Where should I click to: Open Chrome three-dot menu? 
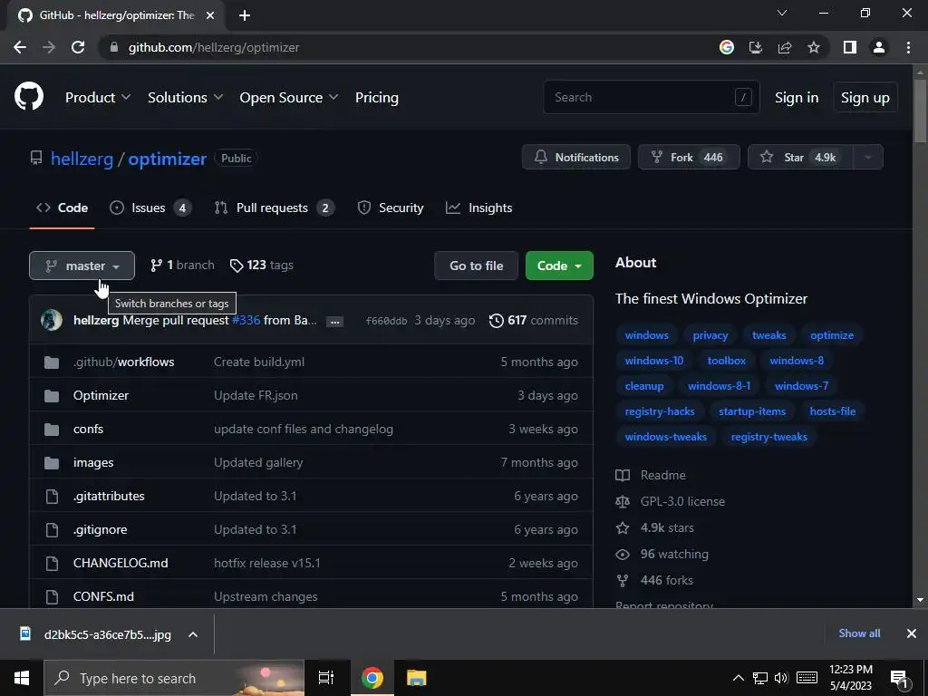[x=908, y=47]
